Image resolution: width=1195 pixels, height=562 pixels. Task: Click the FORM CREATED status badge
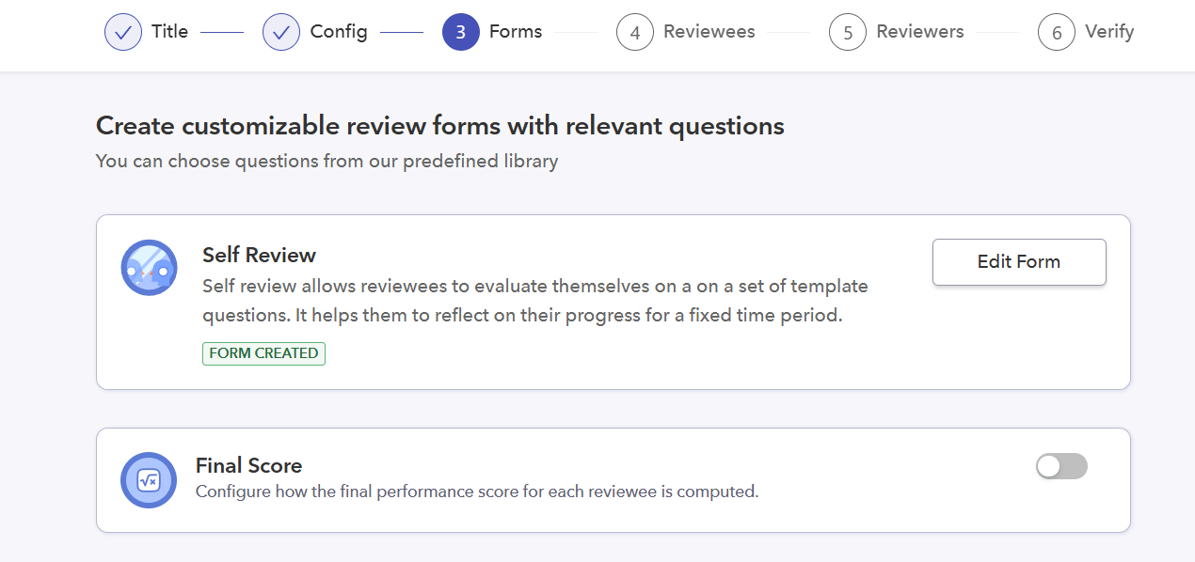point(263,353)
